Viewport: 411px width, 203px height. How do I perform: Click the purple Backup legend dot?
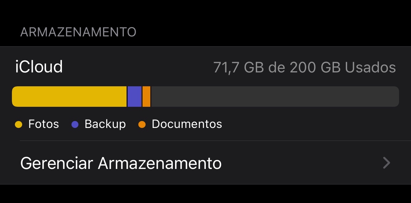[x=75, y=125]
